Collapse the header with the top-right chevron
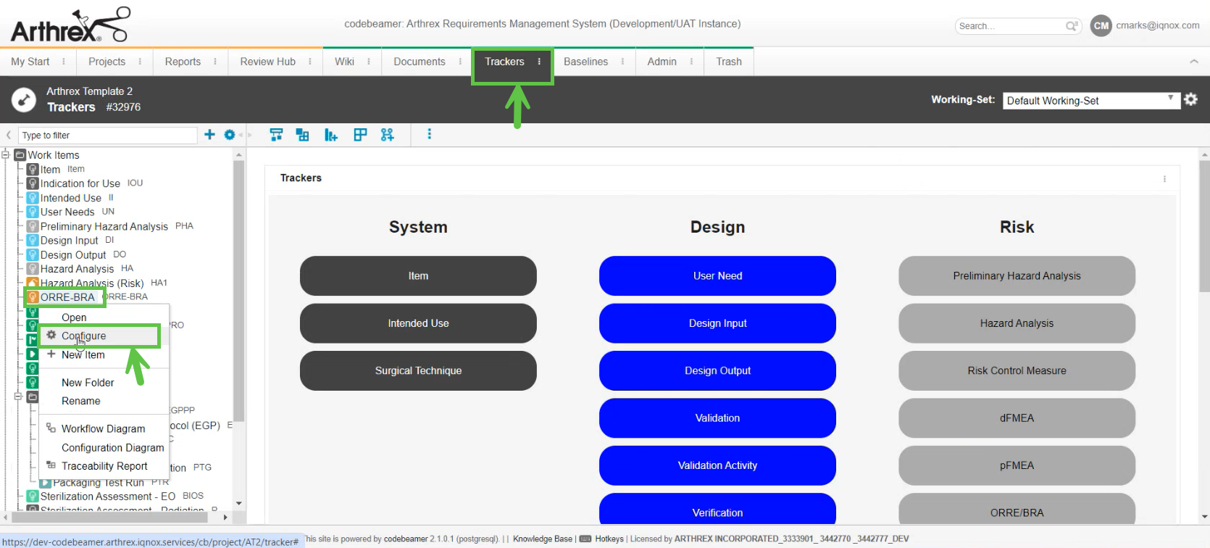This screenshot has width=1210, height=548. pyautogui.click(x=1194, y=62)
